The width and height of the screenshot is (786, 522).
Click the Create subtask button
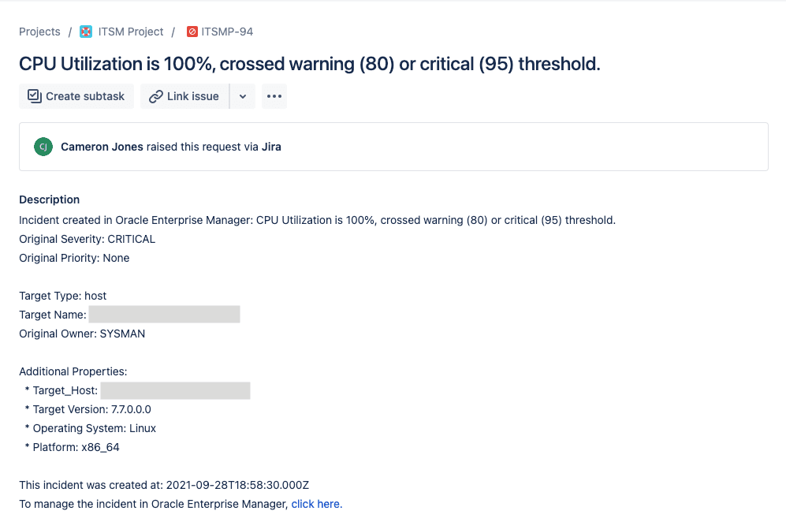coord(76,95)
